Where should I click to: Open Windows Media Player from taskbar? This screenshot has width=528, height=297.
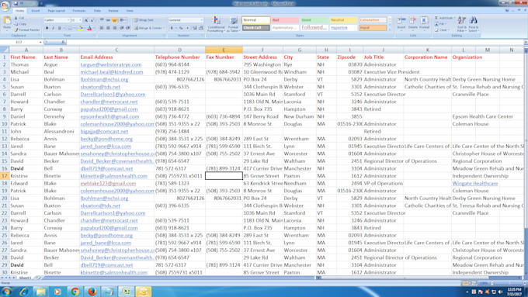click(x=57, y=292)
